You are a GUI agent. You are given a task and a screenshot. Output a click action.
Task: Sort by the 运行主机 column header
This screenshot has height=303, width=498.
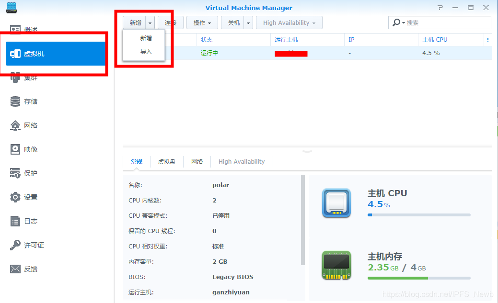307,40
